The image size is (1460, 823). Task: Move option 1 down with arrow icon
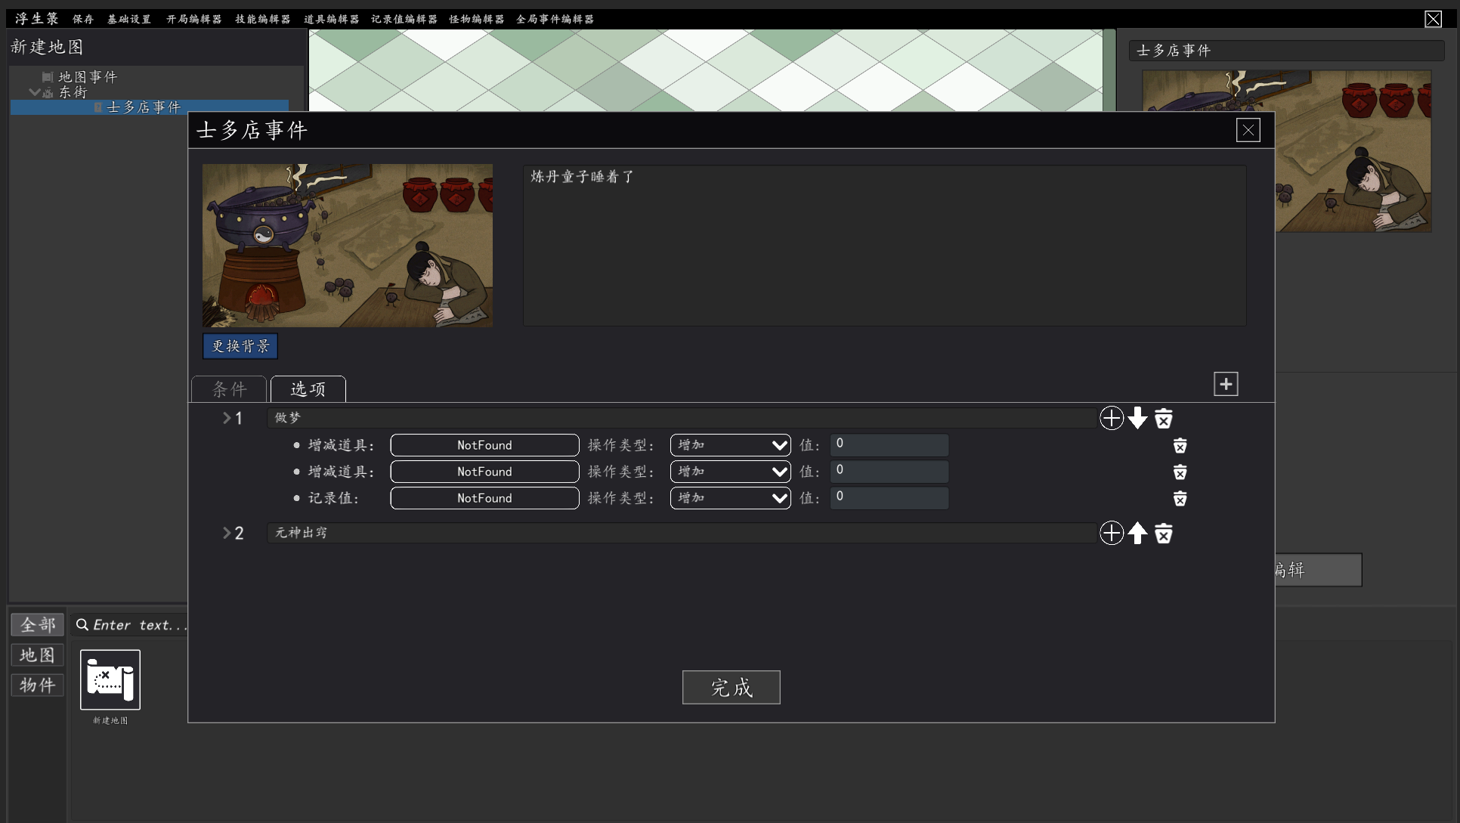coord(1137,418)
